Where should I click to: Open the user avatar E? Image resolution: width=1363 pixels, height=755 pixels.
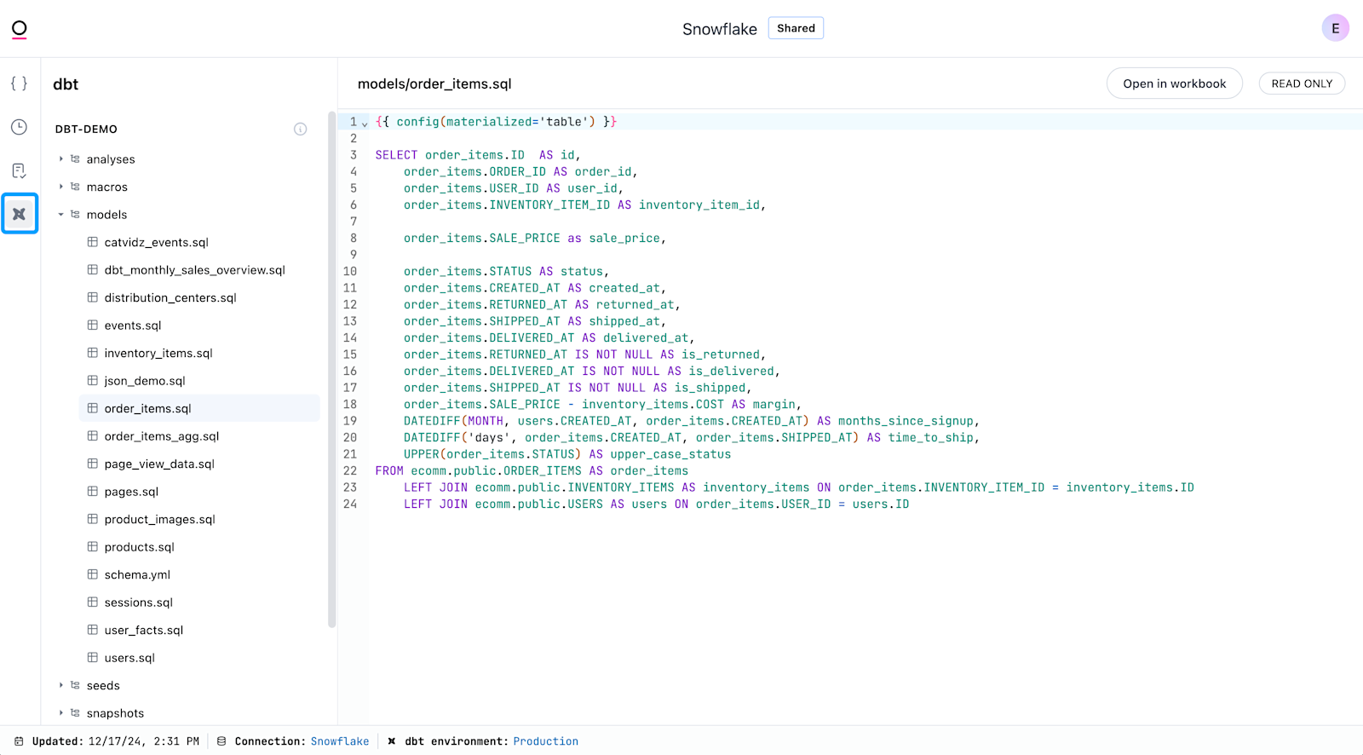[1335, 28]
